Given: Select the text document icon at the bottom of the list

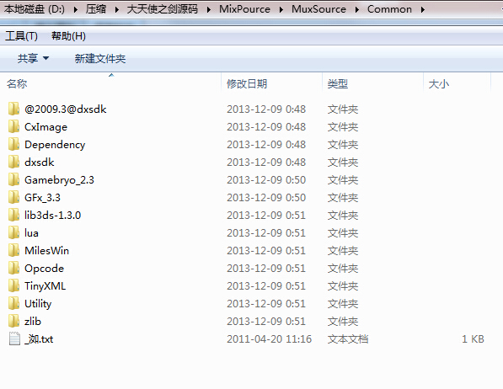Looking at the screenshot, I should pyautogui.click(x=14, y=338).
